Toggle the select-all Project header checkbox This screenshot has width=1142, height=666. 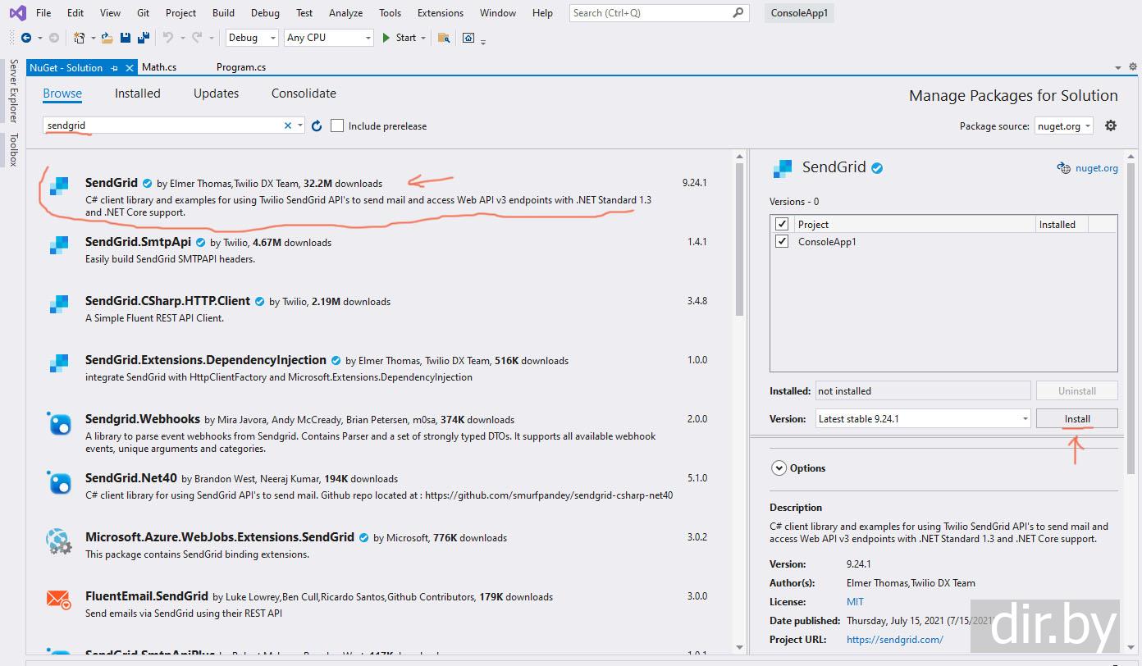[x=782, y=224]
